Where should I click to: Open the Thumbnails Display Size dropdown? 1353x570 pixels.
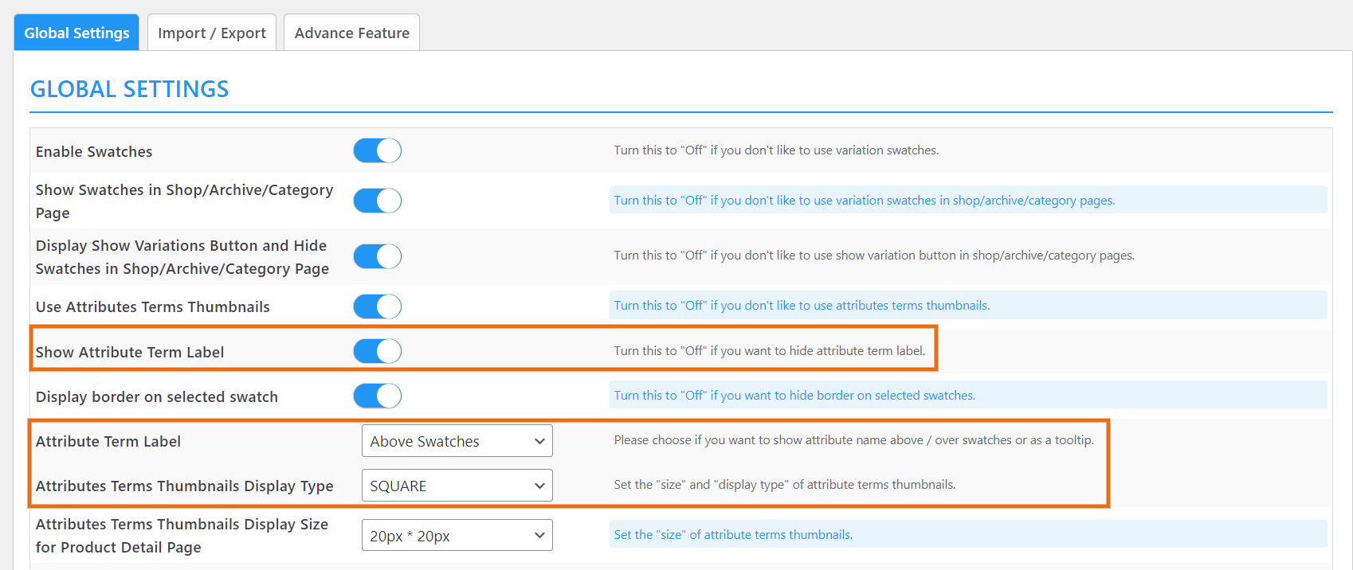pyautogui.click(x=457, y=536)
